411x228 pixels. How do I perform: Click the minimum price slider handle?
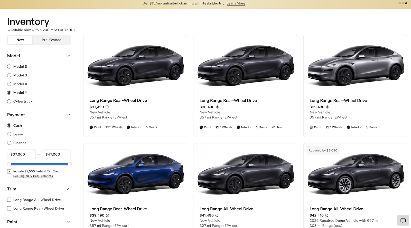click(9, 164)
